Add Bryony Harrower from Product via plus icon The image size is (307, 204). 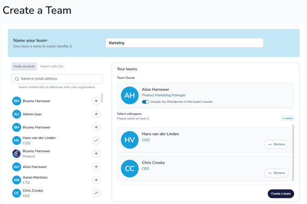point(96,154)
